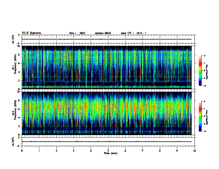
Task: Click the ch.2 color bar log(PSD) unit label
Action: coord(207,117)
